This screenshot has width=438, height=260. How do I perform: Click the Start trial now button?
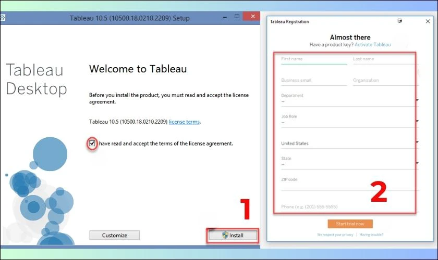[350, 224]
